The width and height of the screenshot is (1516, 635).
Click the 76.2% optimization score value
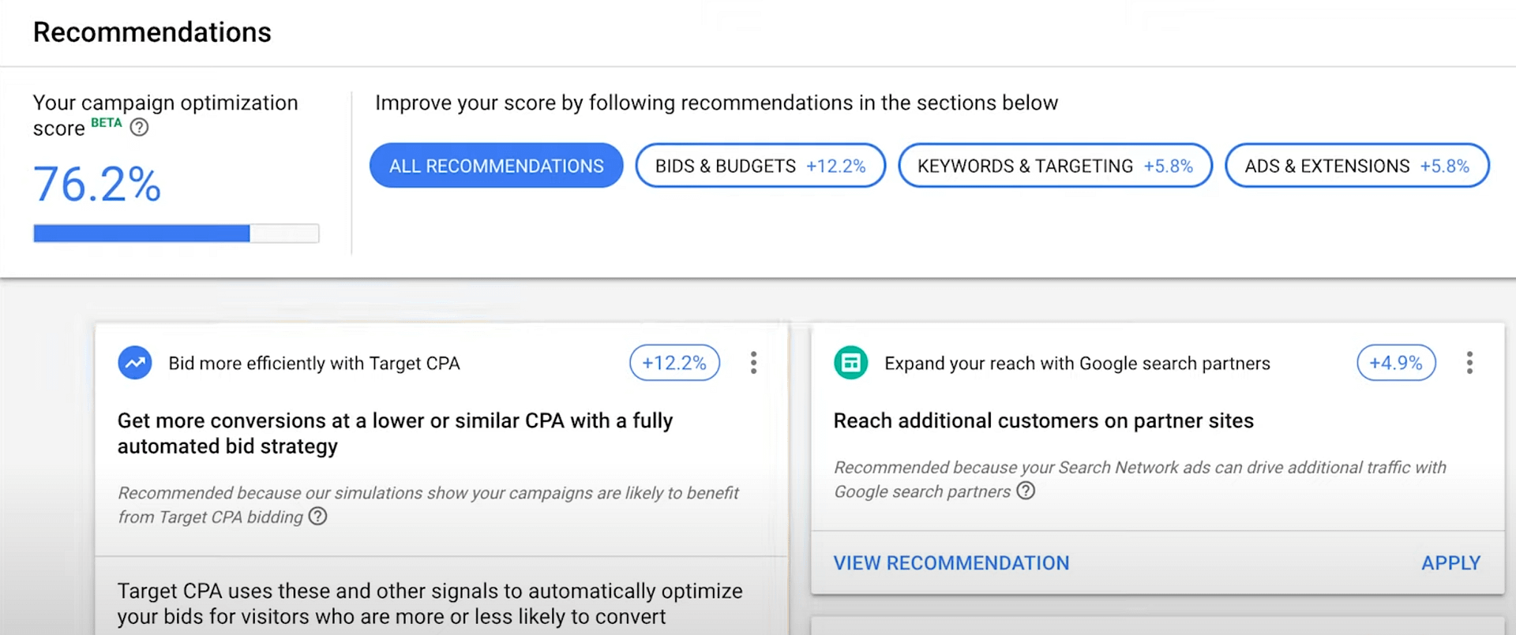(97, 185)
